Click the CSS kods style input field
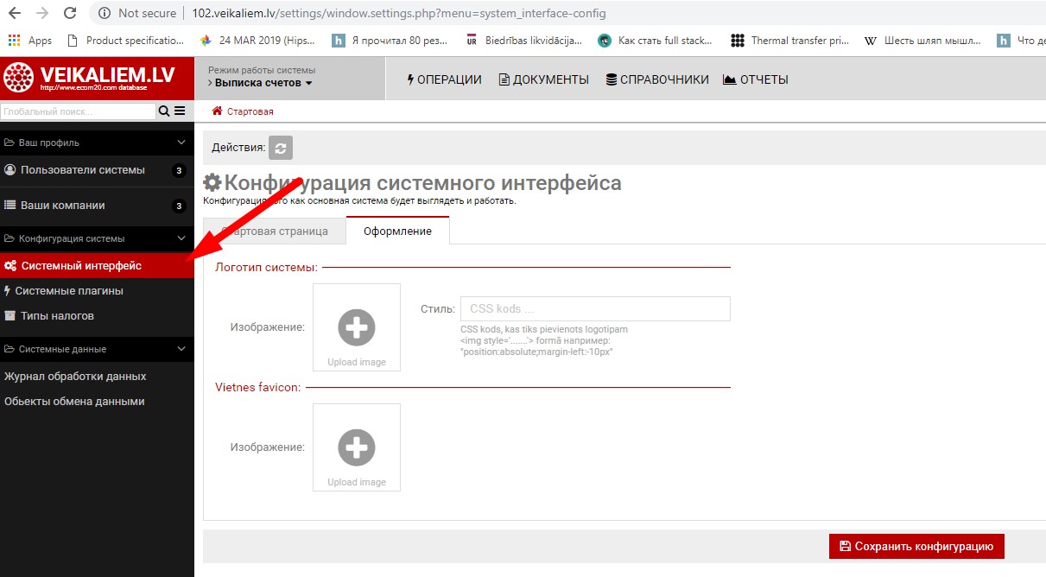 click(595, 309)
